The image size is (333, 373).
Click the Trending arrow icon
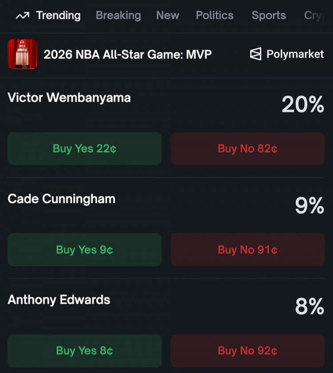coord(22,16)
